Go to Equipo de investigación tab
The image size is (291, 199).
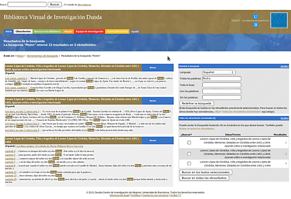89,31
